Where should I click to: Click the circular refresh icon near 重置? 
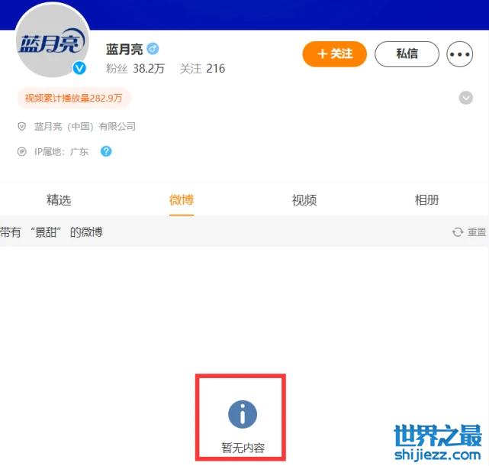coord(457,232)
